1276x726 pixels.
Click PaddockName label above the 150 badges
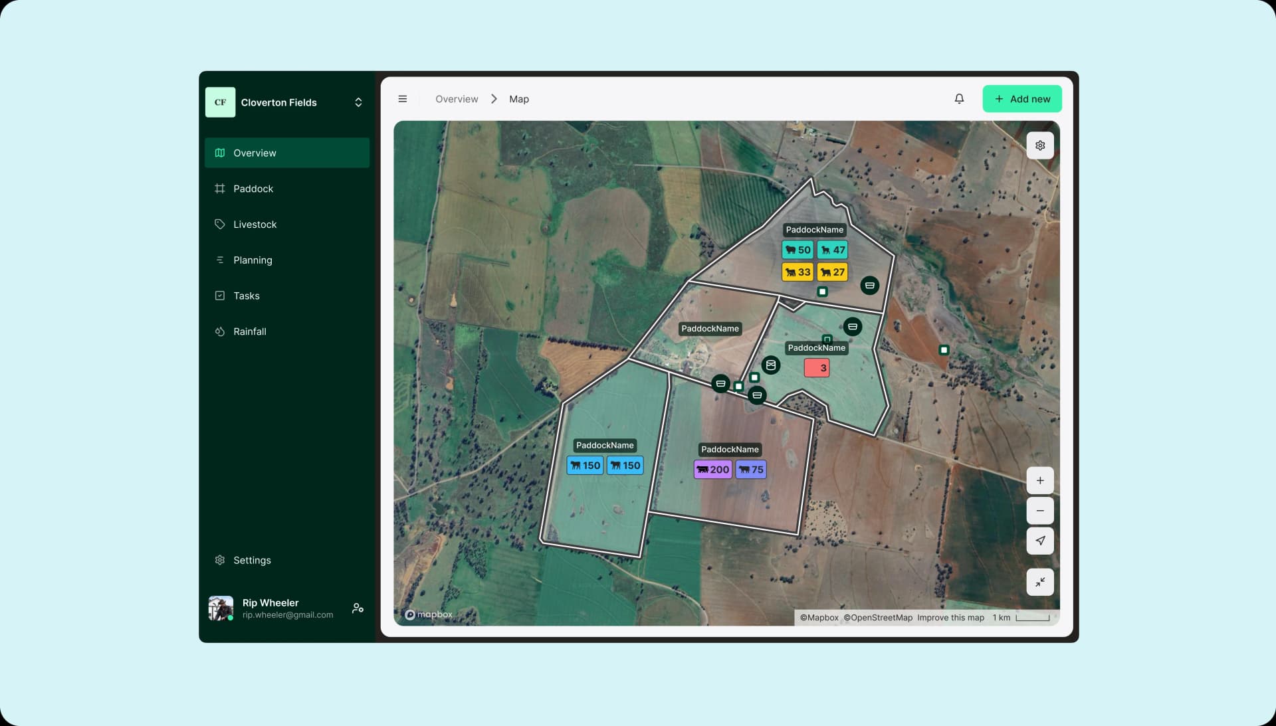[605, 446]
